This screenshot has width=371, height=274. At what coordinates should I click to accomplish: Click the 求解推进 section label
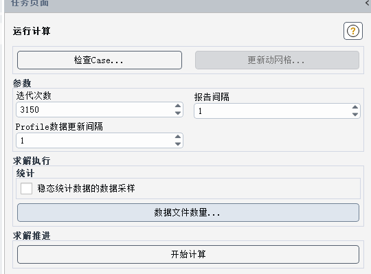tap(32, 236)
